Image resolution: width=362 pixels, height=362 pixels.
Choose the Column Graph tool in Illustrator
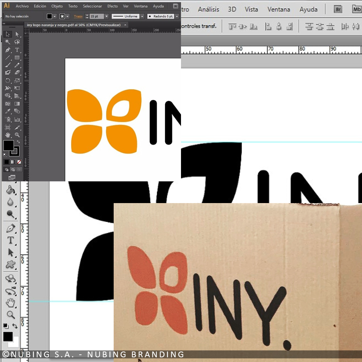[17, 119]
